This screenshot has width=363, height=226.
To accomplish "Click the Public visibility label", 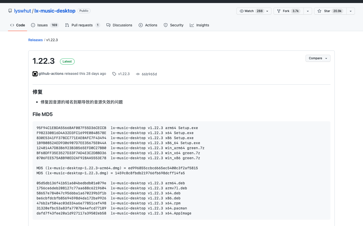I will click(84, 11).
